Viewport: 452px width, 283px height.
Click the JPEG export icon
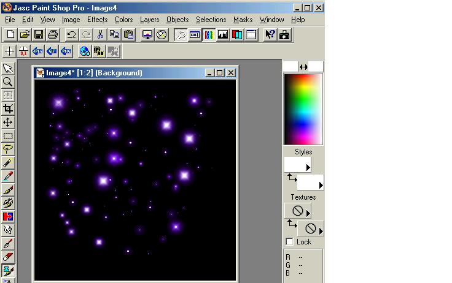point(37,51)
